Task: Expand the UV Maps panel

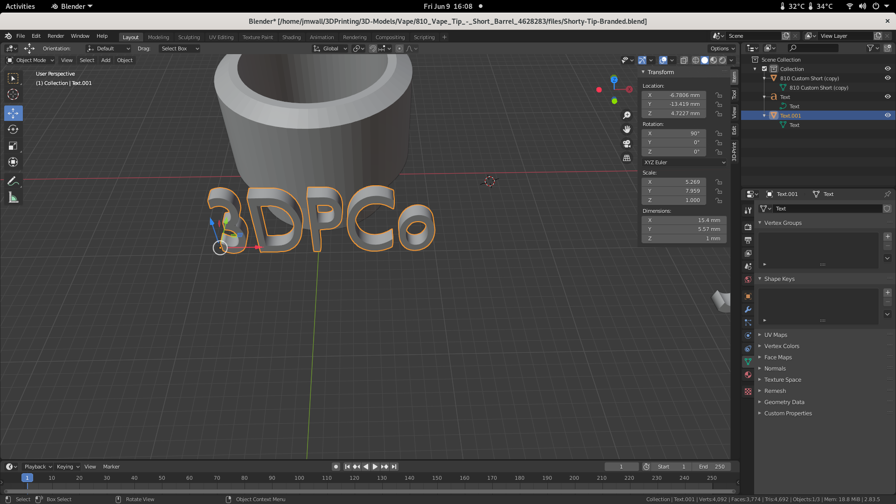Action: tap(776, 335)
